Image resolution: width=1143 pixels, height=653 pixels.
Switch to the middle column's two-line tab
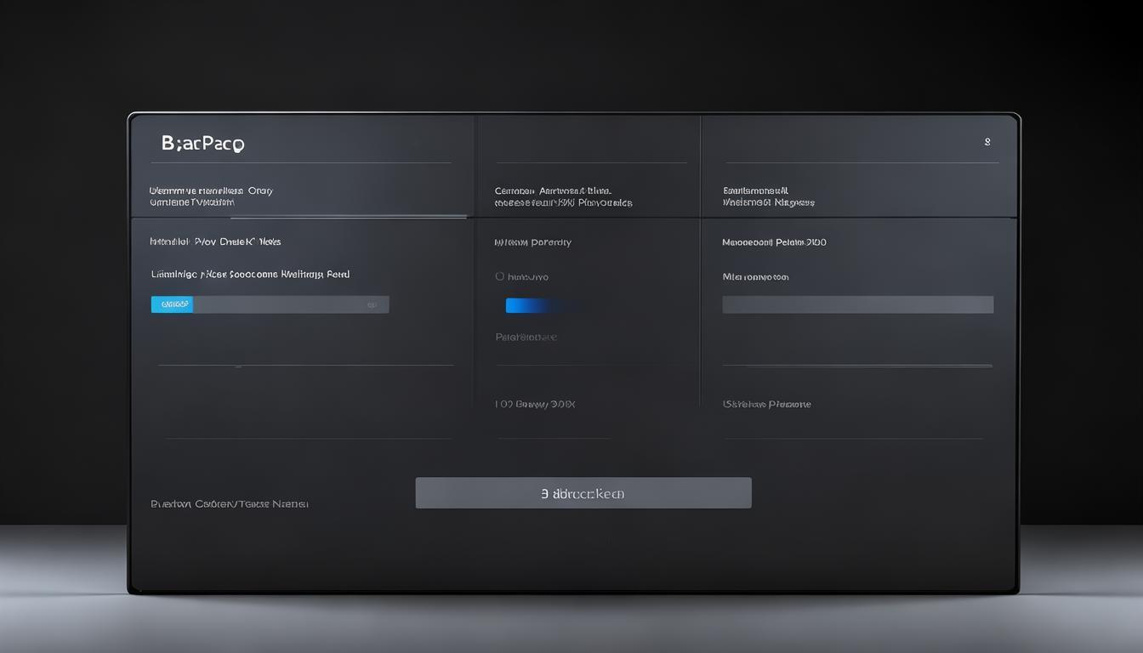563,197
